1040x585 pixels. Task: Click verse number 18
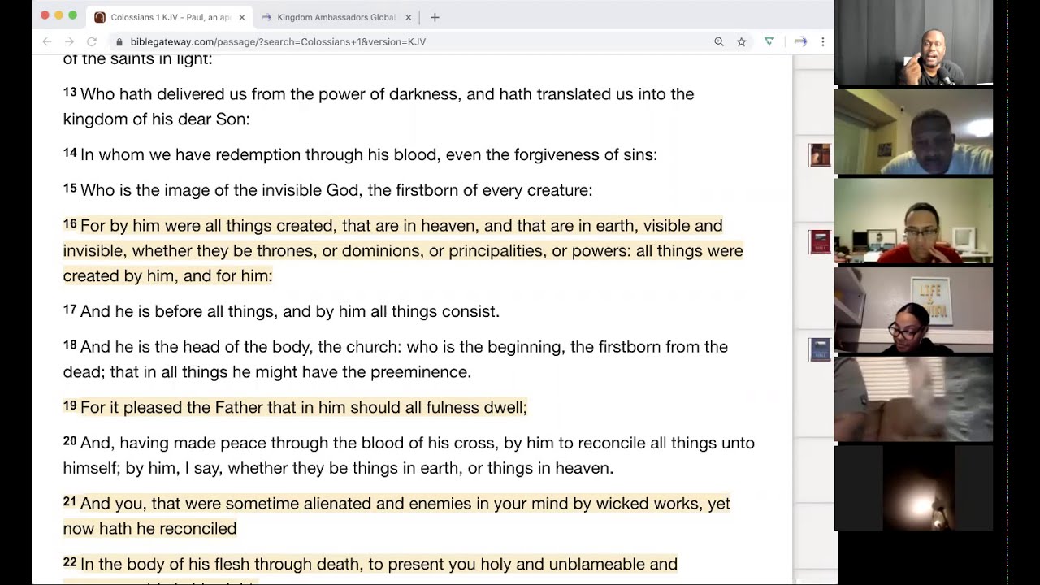click(70, 345)
